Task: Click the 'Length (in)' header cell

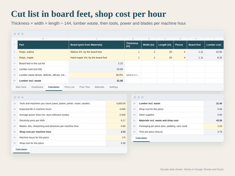Action: [x=165, y=45]
